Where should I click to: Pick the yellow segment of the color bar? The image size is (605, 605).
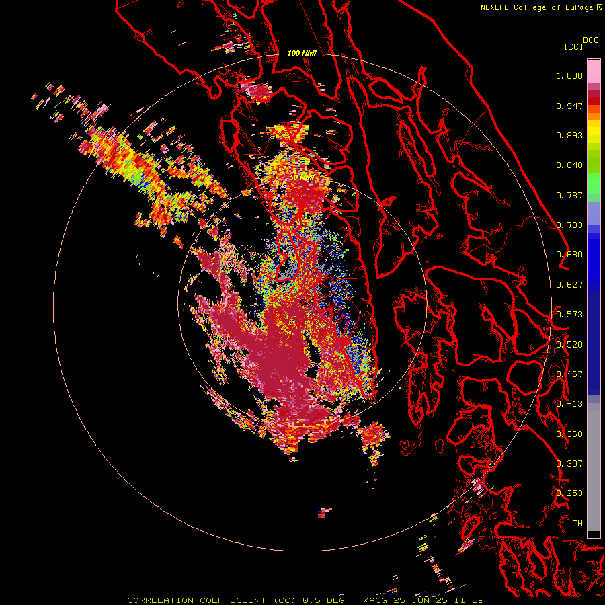click(x=594, y=132)
